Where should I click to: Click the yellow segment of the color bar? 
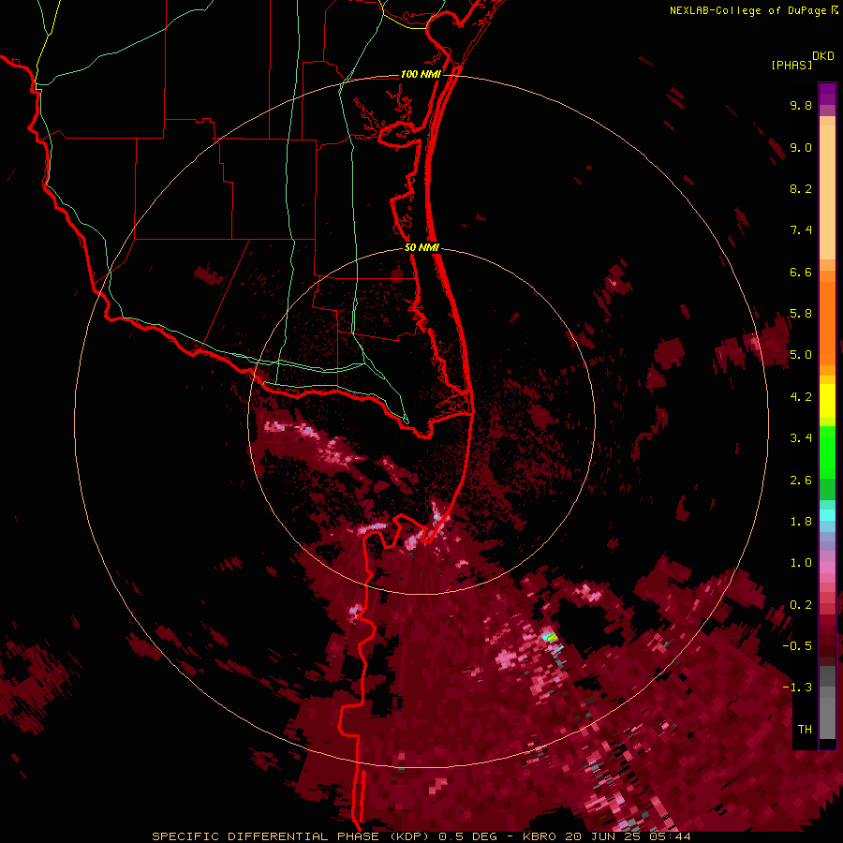[827, 401]
